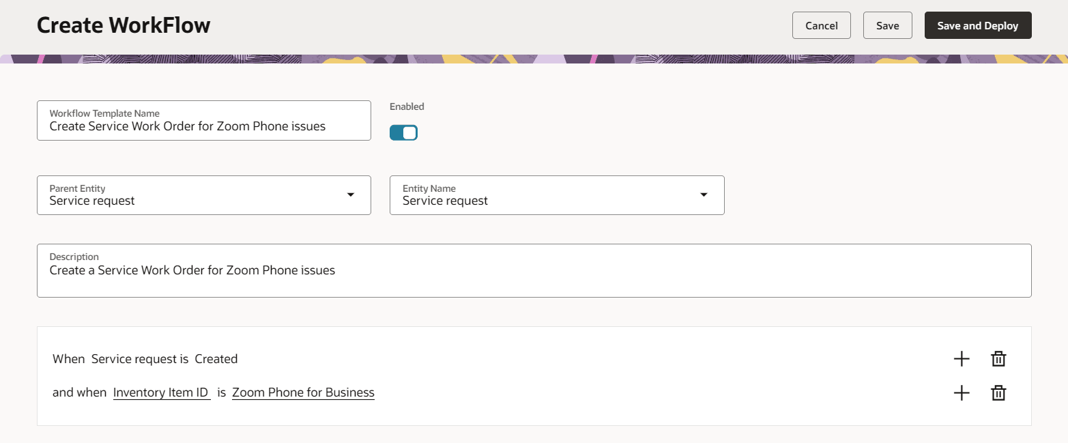Delete the Inventory Item ID condition row
Screen dimensions: 1068x443
998,392
